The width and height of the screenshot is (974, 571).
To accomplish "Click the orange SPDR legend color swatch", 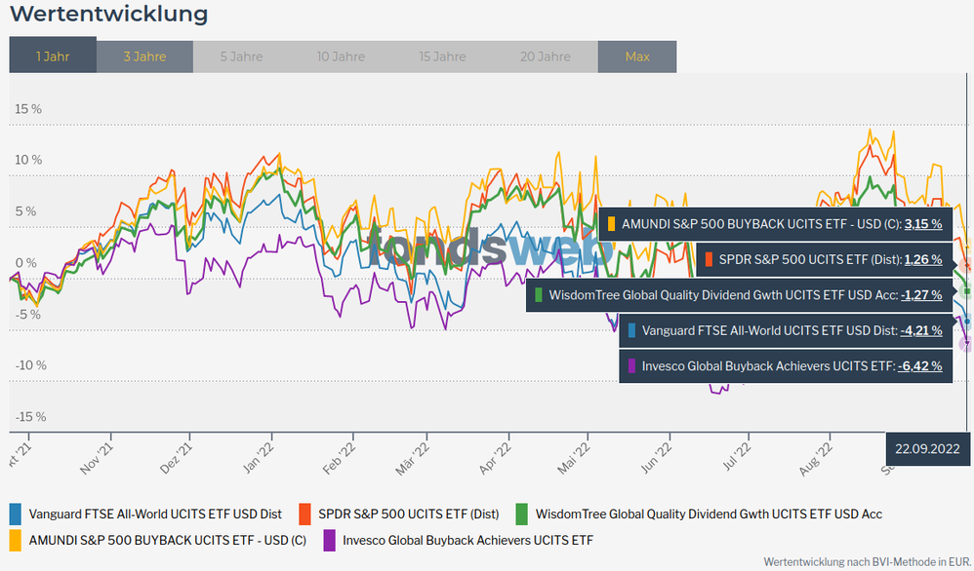I will [x=304, y=514].
